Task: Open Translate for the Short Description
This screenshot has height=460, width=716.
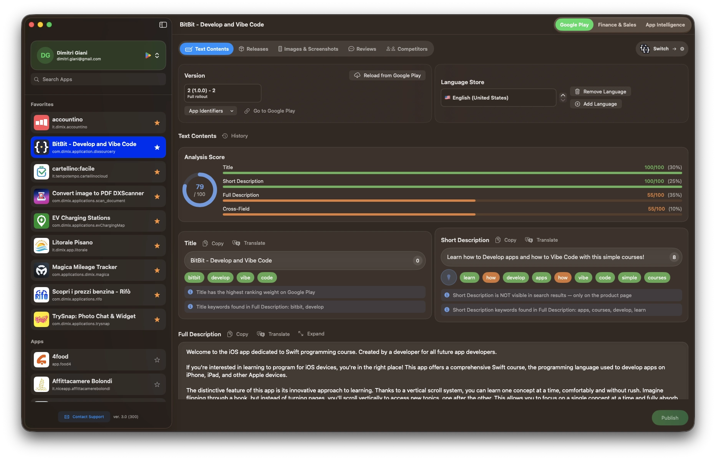Action: pos(542,240)
